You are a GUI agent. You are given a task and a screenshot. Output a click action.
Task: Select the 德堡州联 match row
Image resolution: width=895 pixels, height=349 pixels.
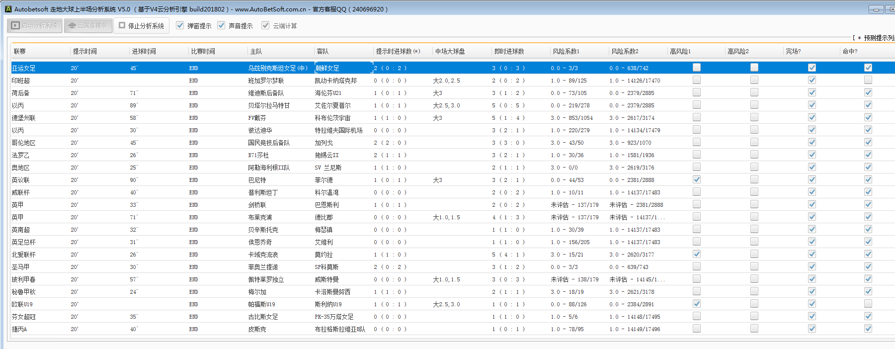[24, 118]
